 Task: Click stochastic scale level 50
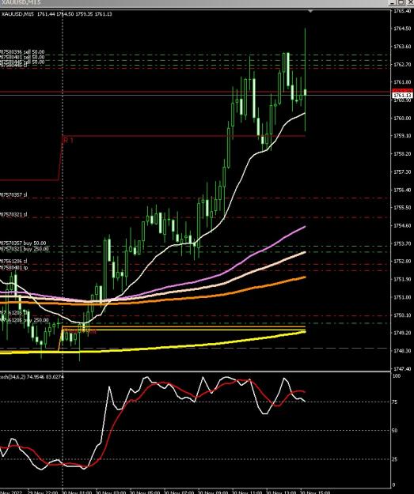click(395, 430)
